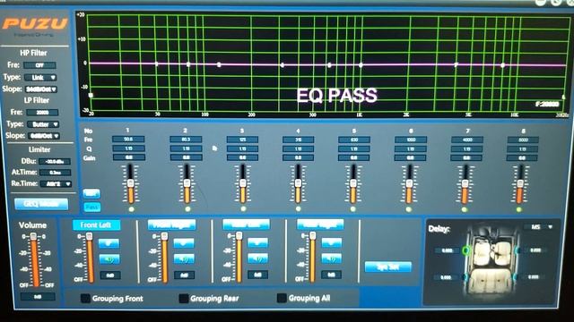This screenshot has width=574, height=322.
Task: Click Rear Left's upper blue button
Action: (257, 242)
